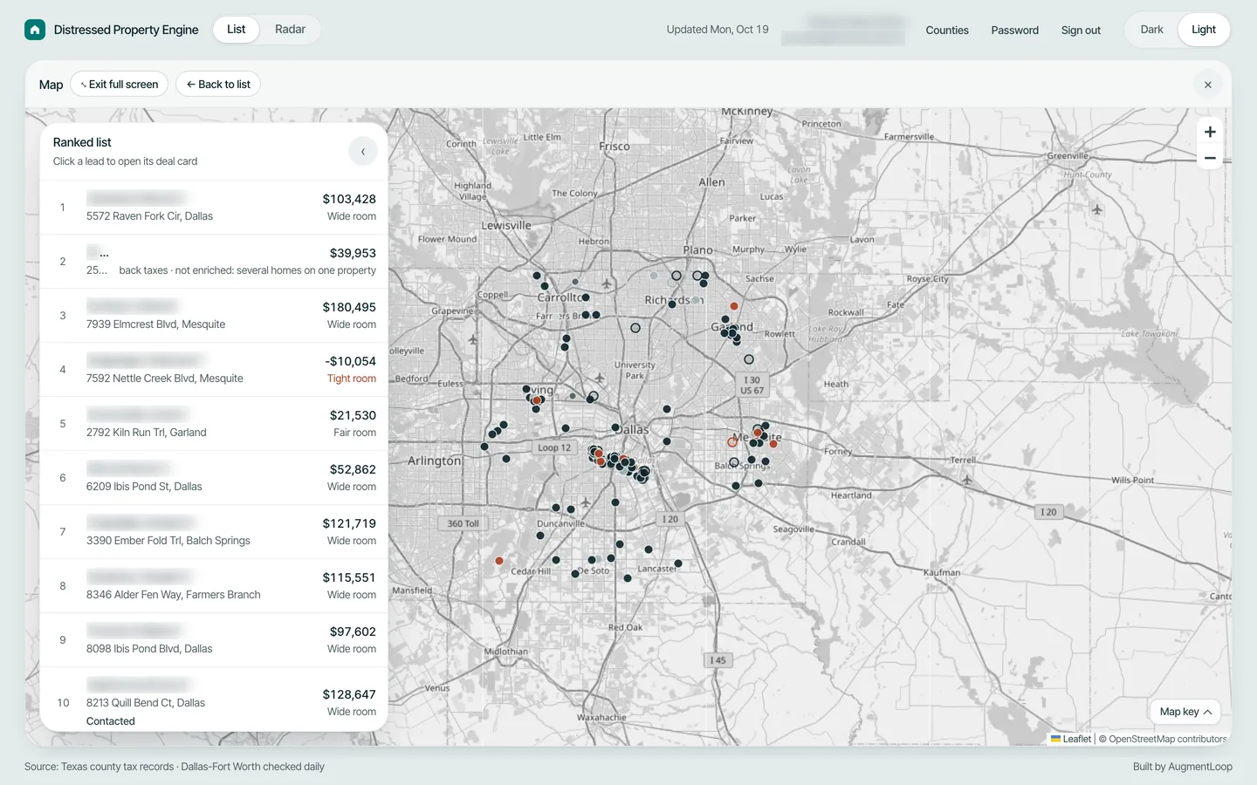
Task: Click the green home logo icon
Action: tap(35, 30)
